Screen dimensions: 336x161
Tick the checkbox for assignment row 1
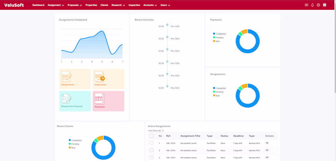(x=152, y=143)
